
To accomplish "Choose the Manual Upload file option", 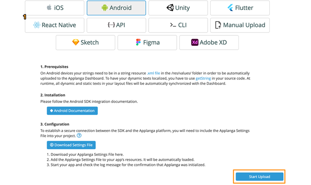I will point(240,25).
